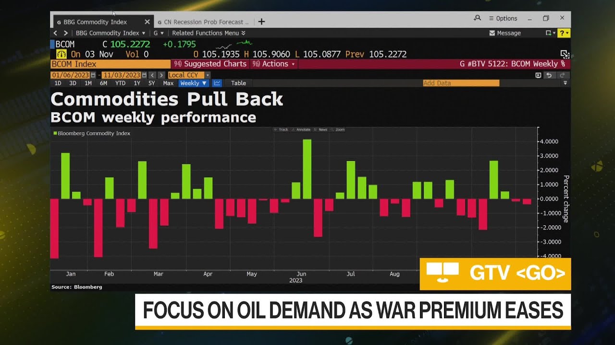Click the launchpad export panel icon
Image resolution: width=615 pixels, height=345 pixels.
550,33
